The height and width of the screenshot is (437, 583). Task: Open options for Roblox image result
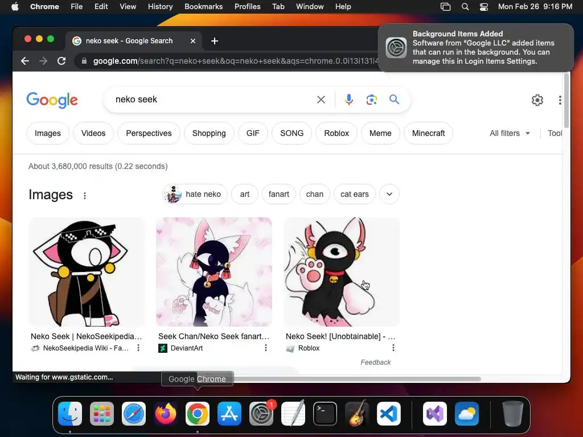(393, 348)
